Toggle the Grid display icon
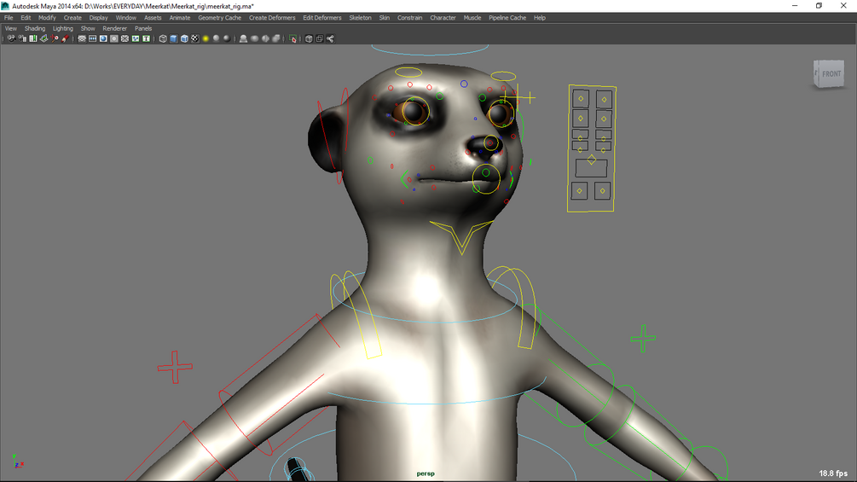The height and width of the screenshot is (482, 857). (x=82, y=38)
